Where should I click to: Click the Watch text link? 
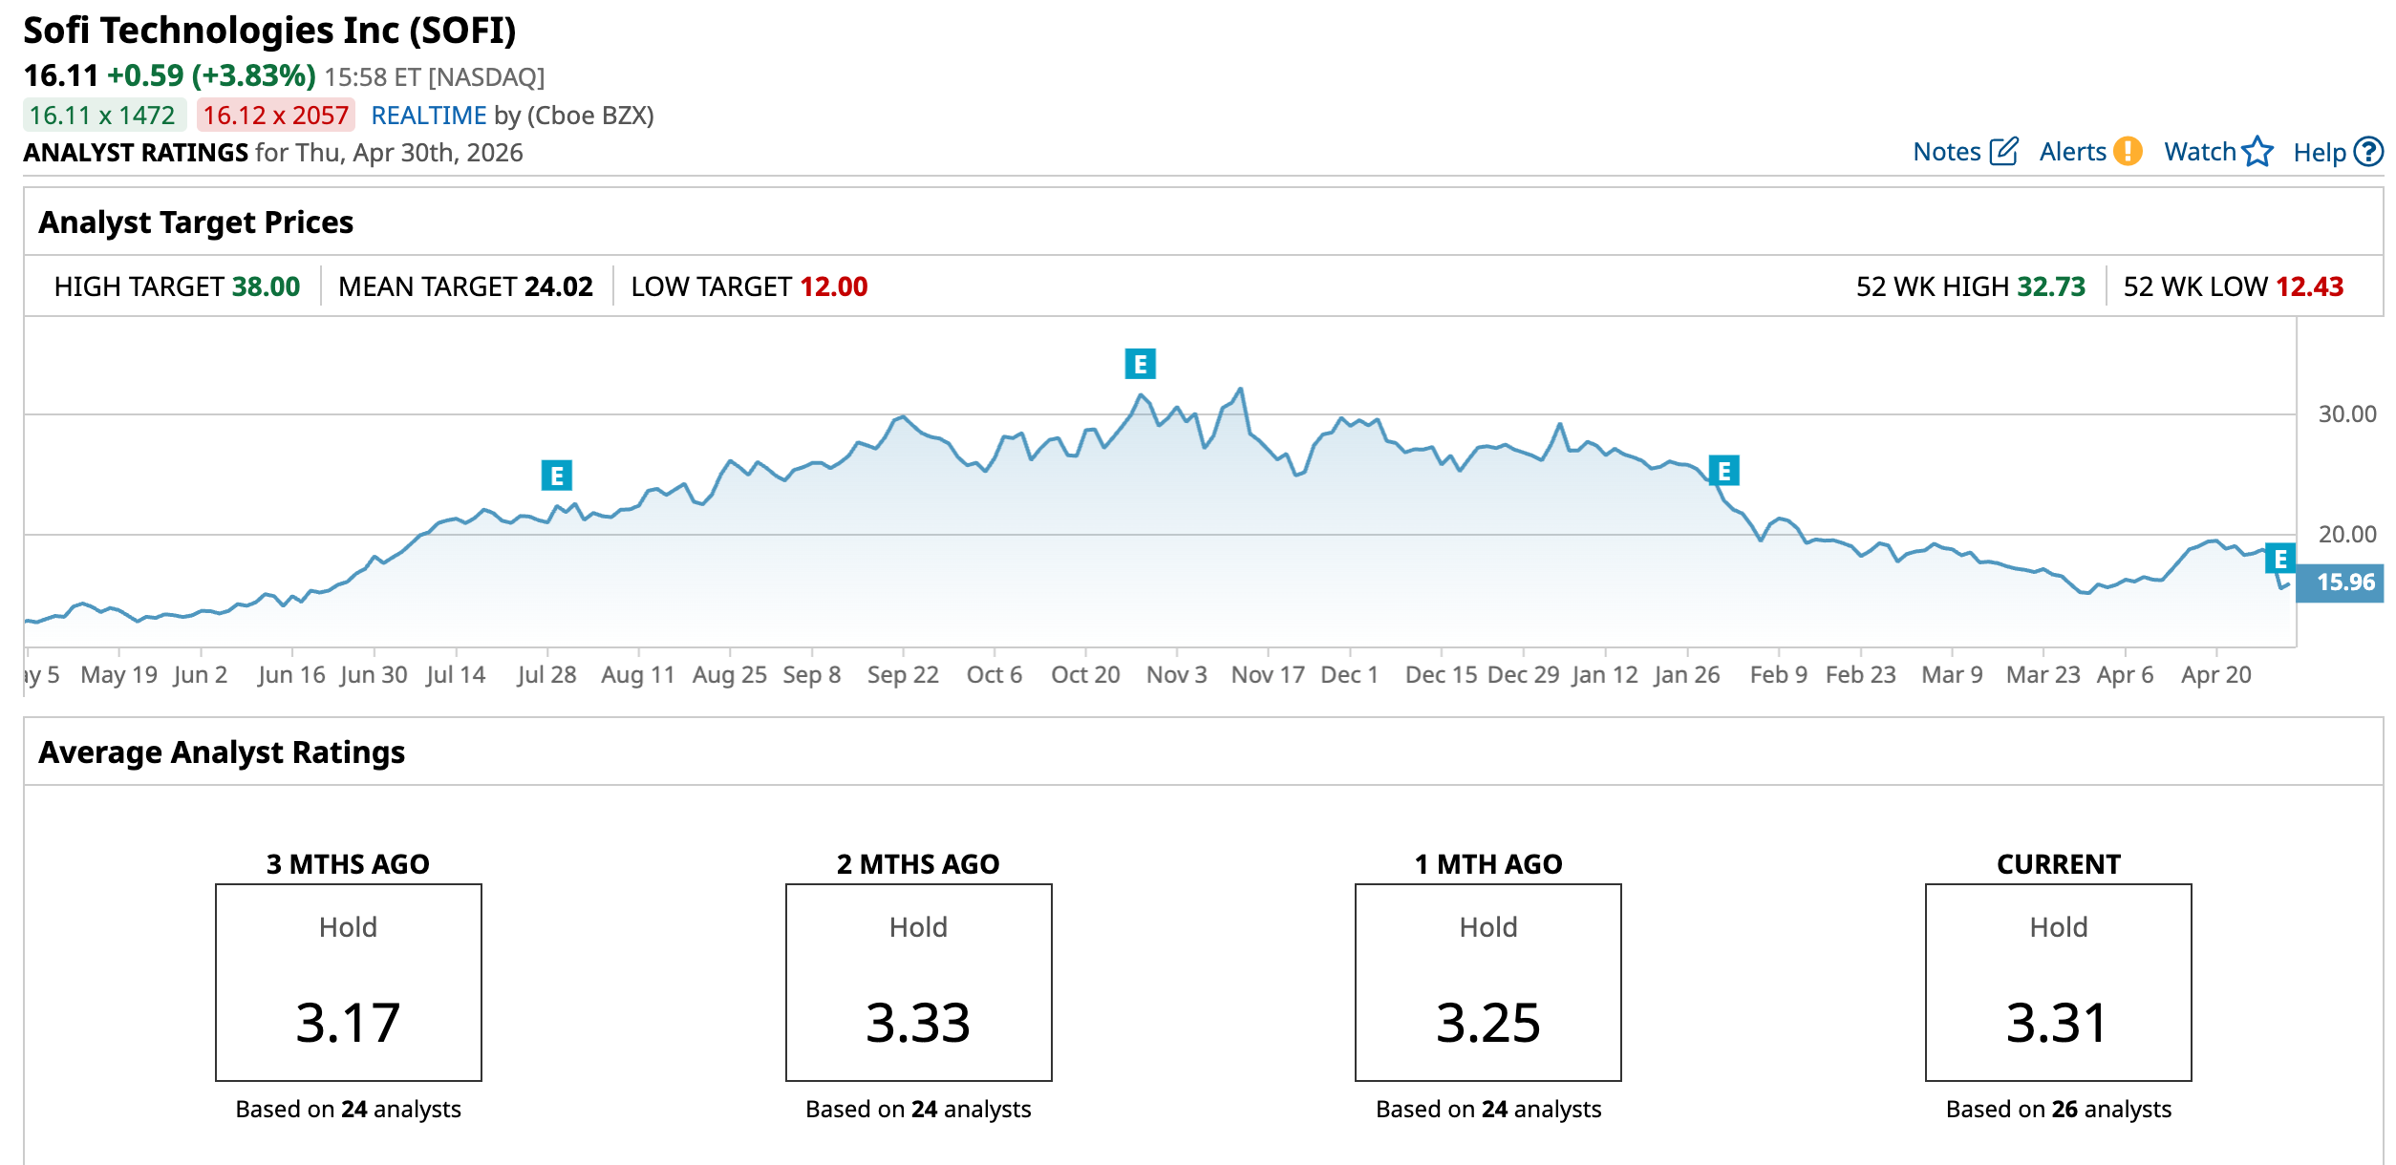click(x=2199, y=152)
